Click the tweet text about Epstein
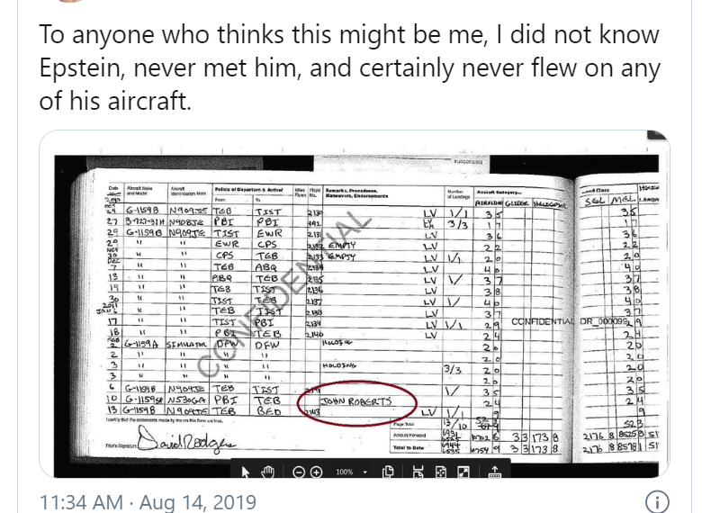 349,67
